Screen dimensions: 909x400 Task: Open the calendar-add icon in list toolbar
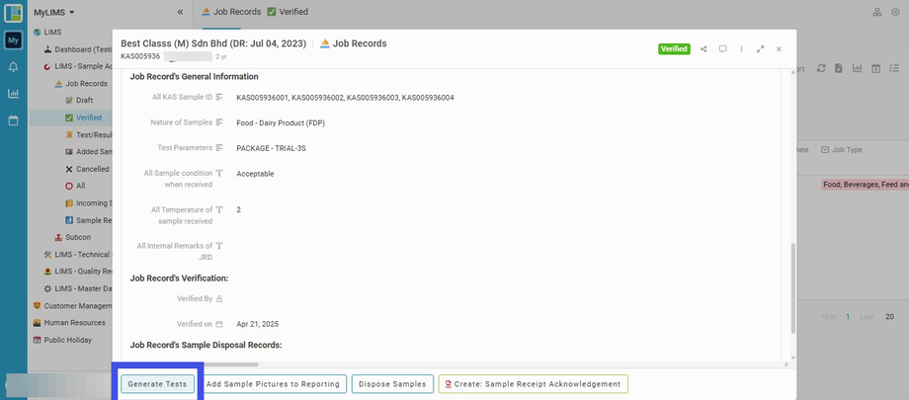(x=876, y=68)
